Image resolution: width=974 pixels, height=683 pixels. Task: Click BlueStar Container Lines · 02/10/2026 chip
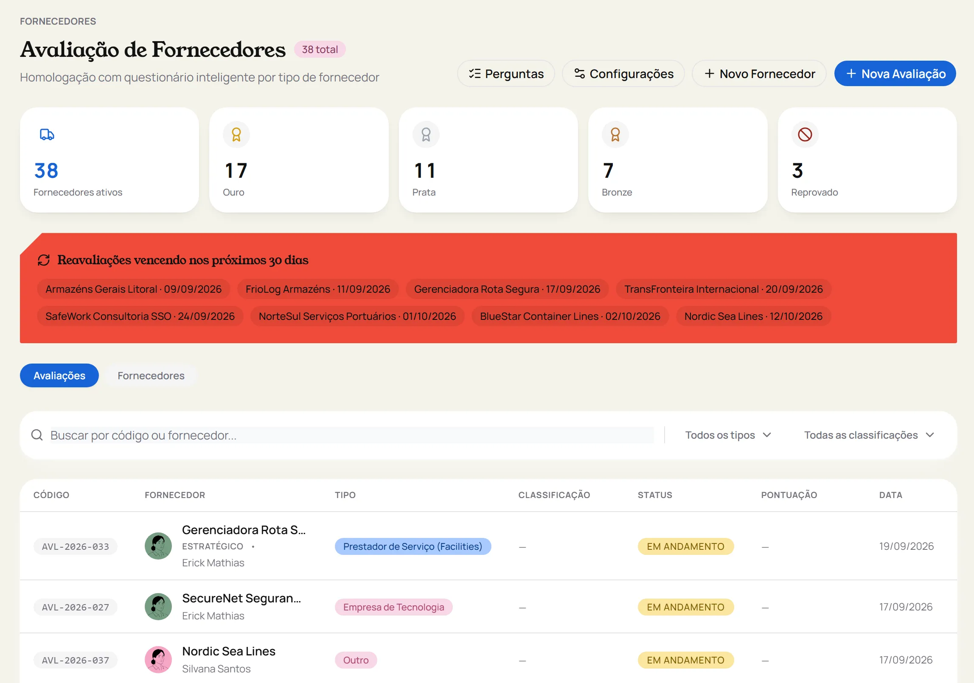[x=570, y=316]
